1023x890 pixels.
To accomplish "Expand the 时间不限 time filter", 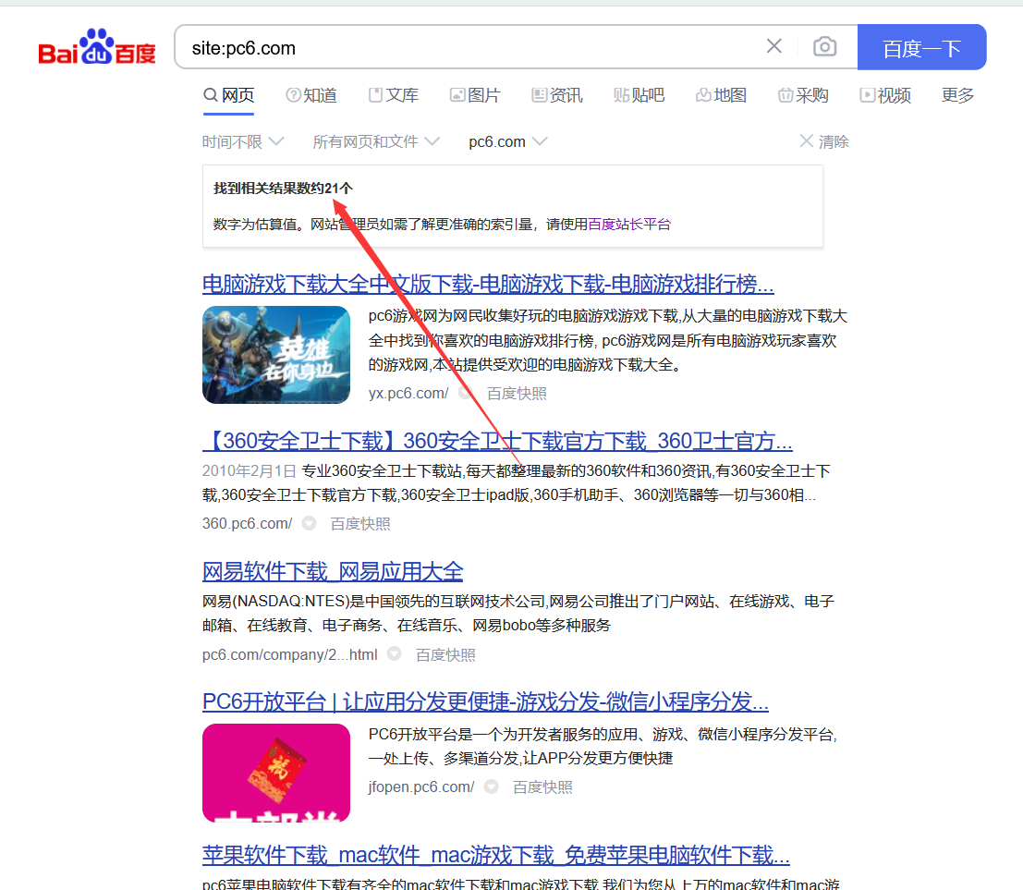I will pos(243,141).
